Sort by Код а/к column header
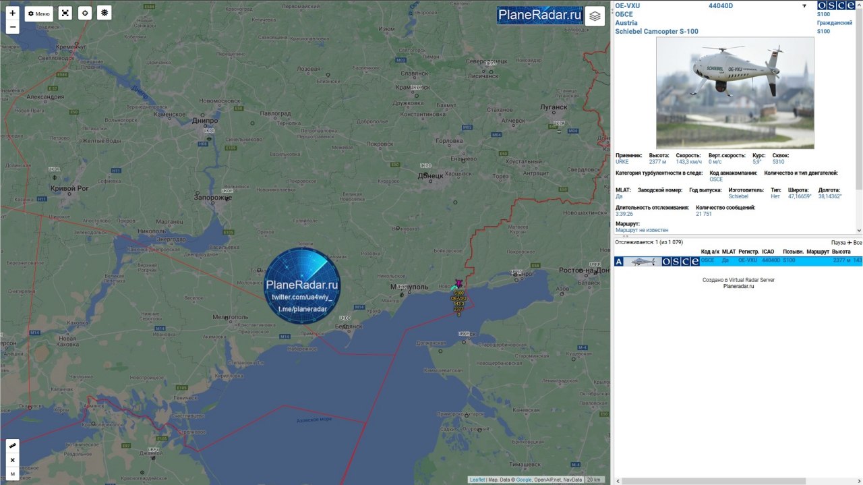This screenshot has height=485, width=863. click(710, 252)
